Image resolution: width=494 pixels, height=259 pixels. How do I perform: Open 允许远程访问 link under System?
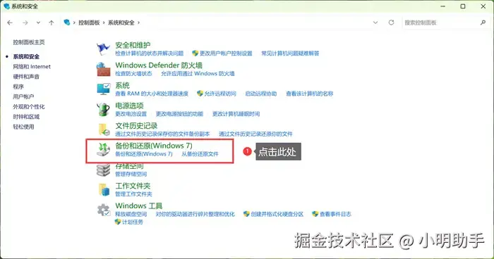coord(220,94)
